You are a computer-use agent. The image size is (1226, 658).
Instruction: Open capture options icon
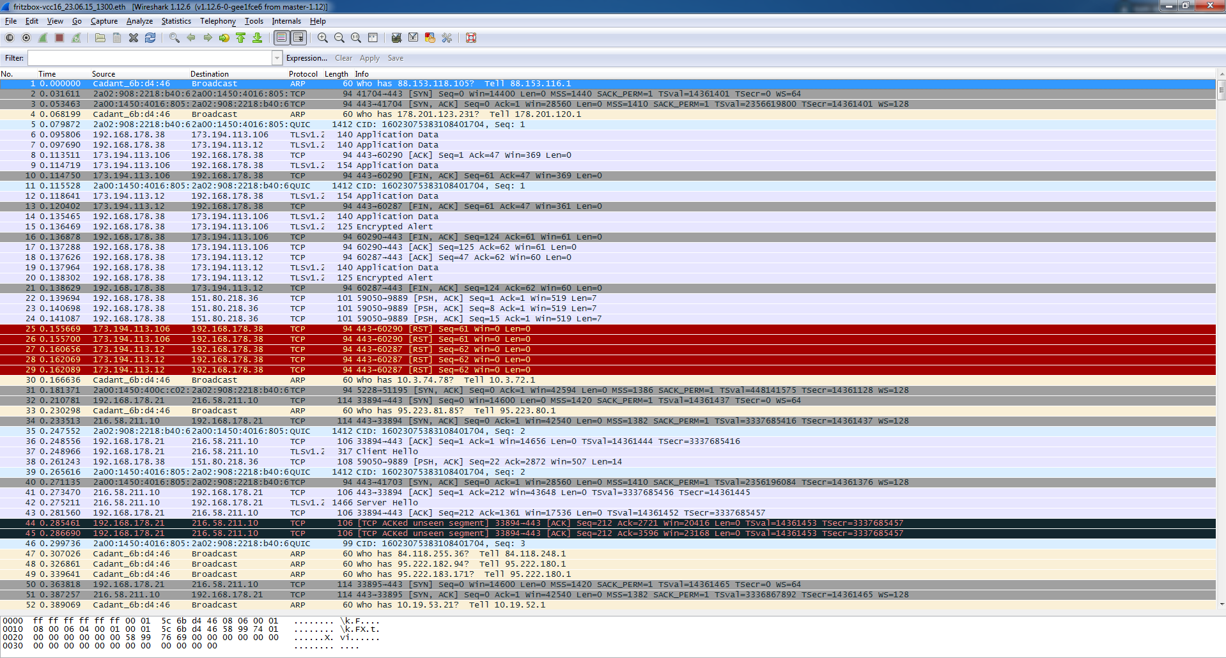[26, 38]
